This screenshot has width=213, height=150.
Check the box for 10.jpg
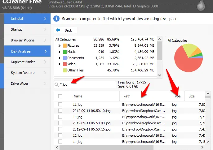pyautogui.click(x=60, y=117)
